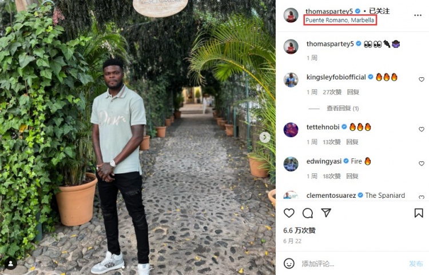This screenshot has height=275, width=429.
Task: Expand replies under kingsleyfobiofficial's comment
Action: [343, 108]
